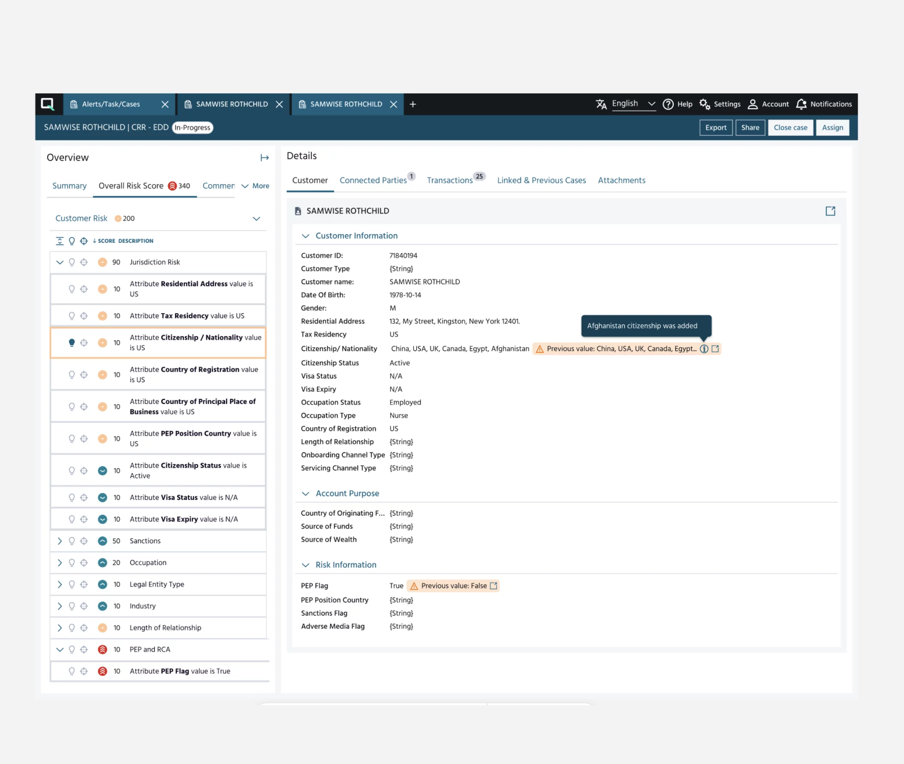904x764 pixels.
Task: Click the info icon beside Citizenship previous value
Action: [x=704, y=349]
